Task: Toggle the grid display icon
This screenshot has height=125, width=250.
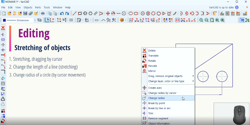Action: click(71, 20)
